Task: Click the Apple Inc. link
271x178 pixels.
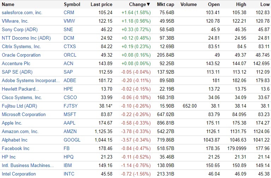Action: point(12,123)
